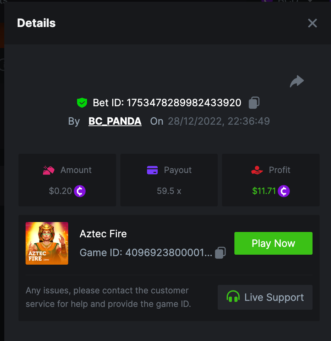
Task: Click the purple Payout card icon
Action: coord(152,170)
